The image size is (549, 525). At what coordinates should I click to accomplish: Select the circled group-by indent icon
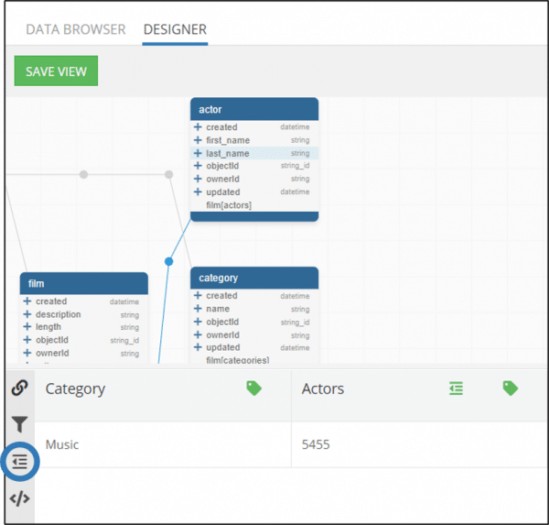[19, 461]
